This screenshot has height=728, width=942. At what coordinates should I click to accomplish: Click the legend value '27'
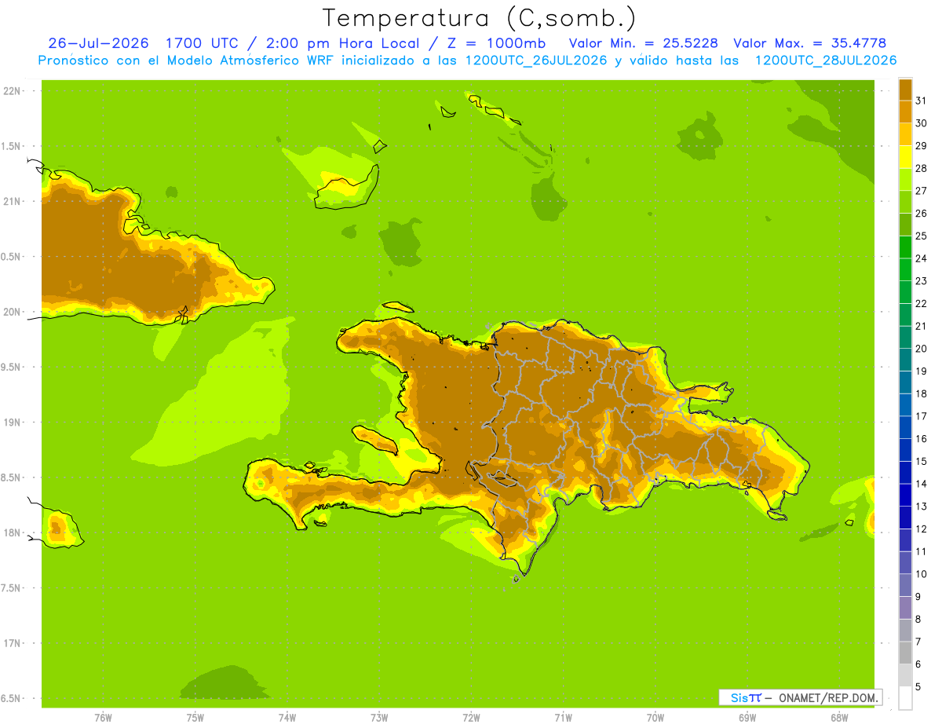[x=921, y=191]
